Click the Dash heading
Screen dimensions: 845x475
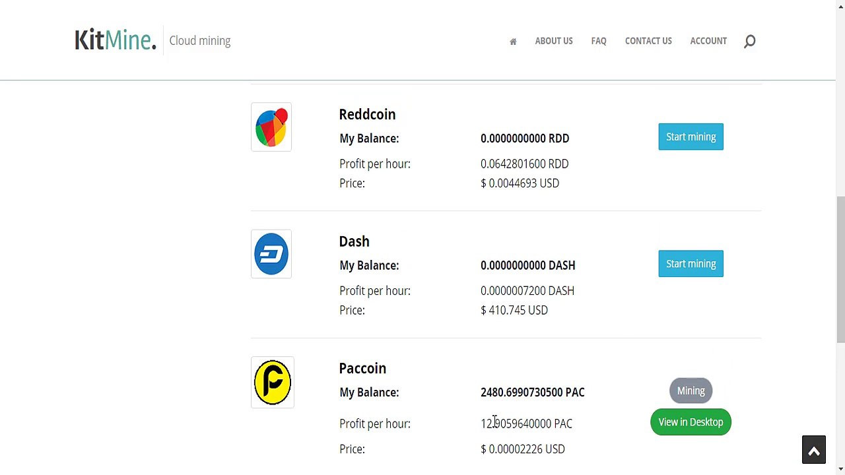354,241
